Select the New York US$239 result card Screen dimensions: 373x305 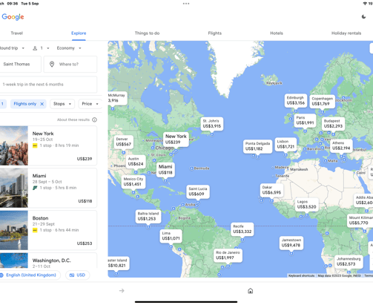point(48,145)
